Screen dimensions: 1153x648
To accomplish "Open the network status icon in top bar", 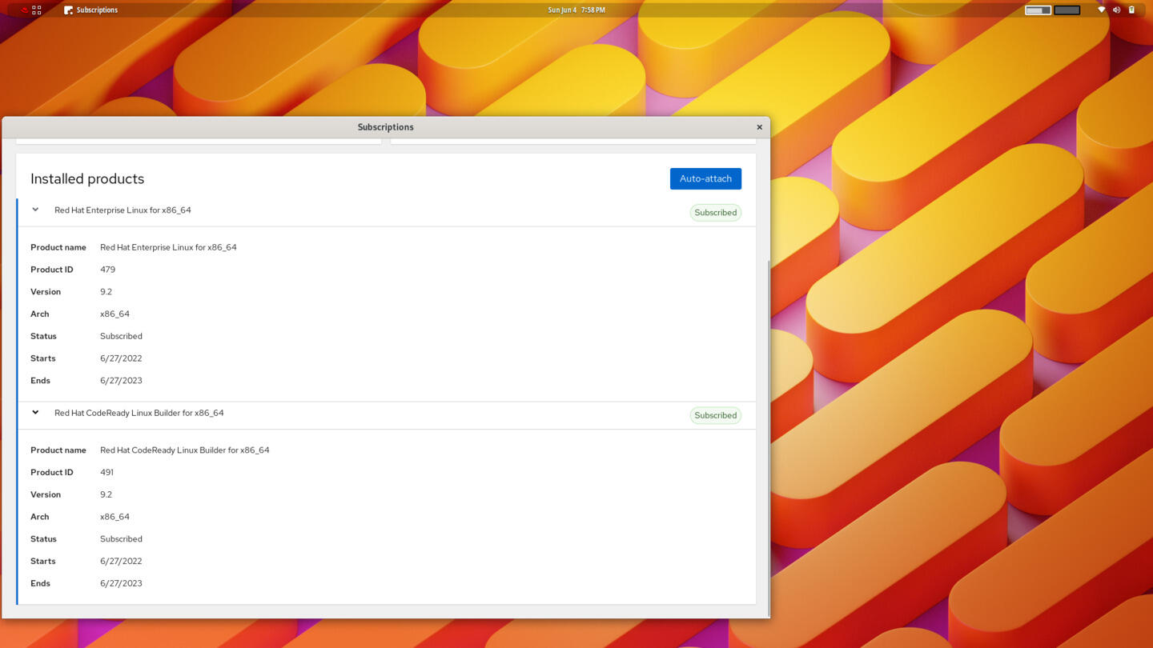I will click(x=1101, y=10).
